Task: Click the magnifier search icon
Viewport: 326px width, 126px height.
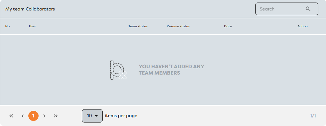Action: 308,9
